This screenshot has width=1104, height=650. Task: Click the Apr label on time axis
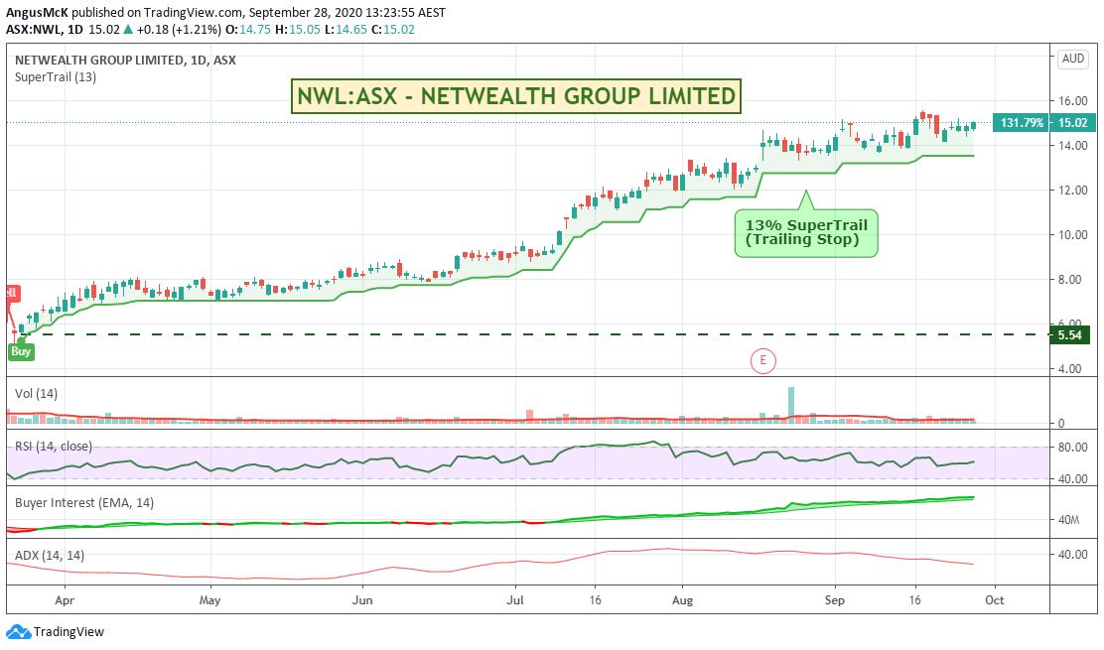(65, 600)
